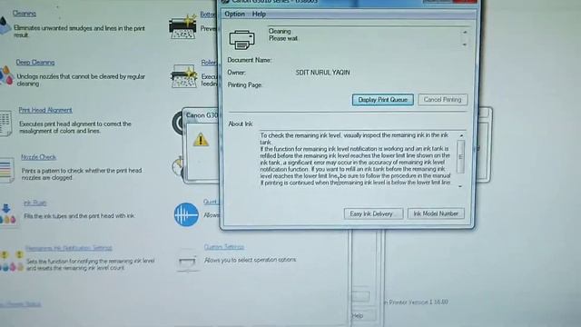Click the Print Head Alignment sheet icon
The image size is (581, 327).
[5, 123]
